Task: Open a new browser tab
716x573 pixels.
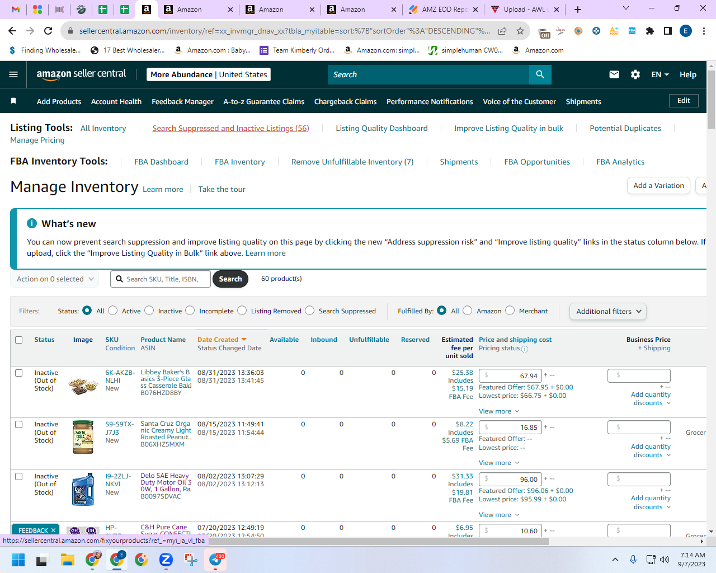Action: [578, 10]
